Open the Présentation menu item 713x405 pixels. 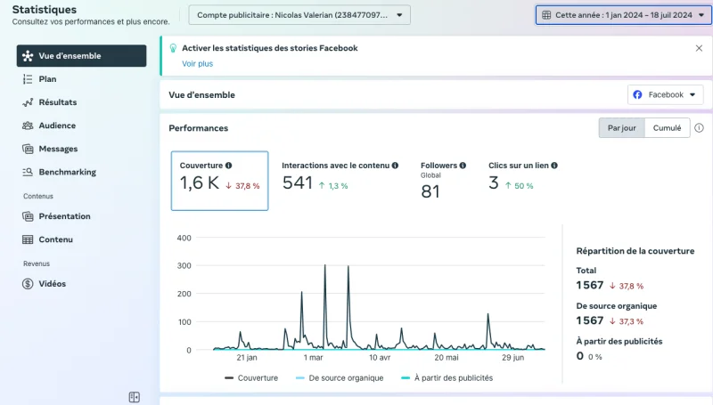click(64, 216)
